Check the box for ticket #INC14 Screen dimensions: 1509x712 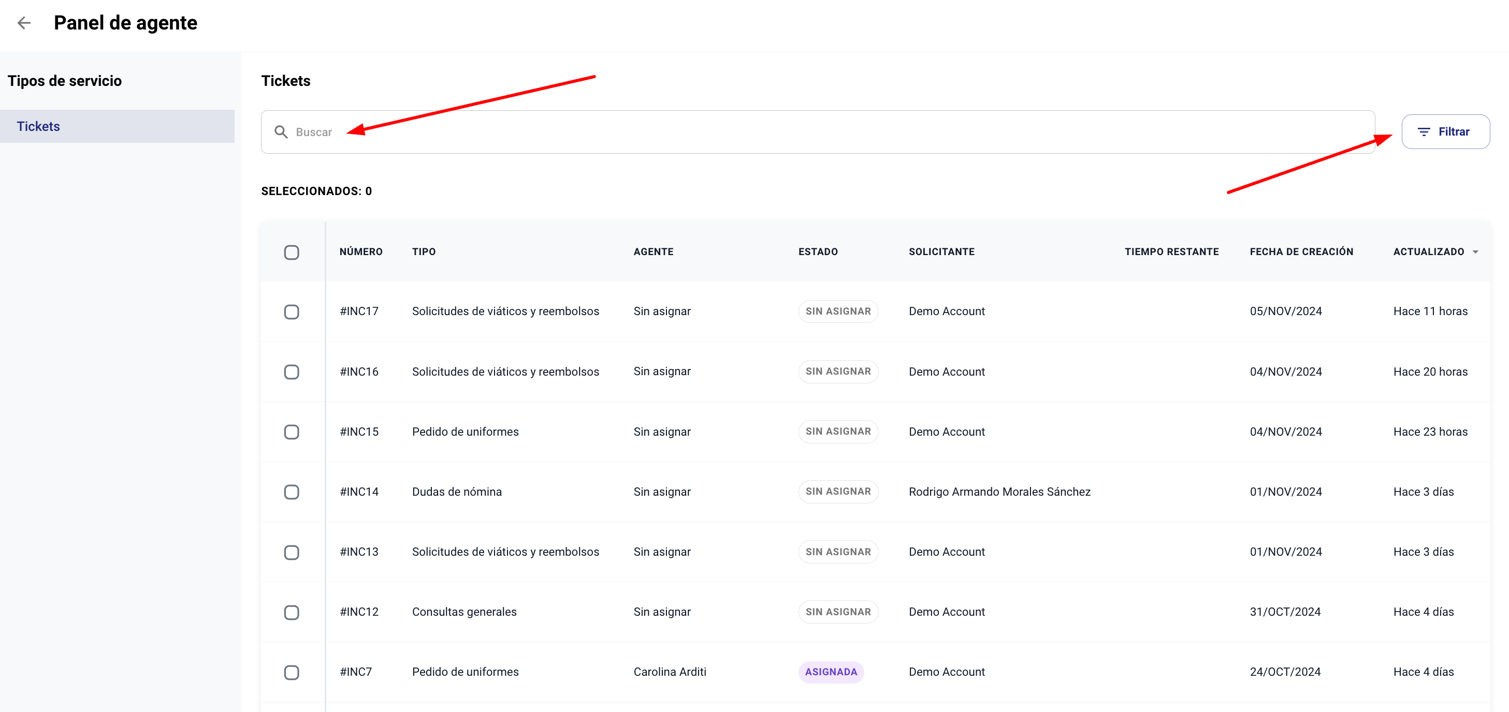291,492
